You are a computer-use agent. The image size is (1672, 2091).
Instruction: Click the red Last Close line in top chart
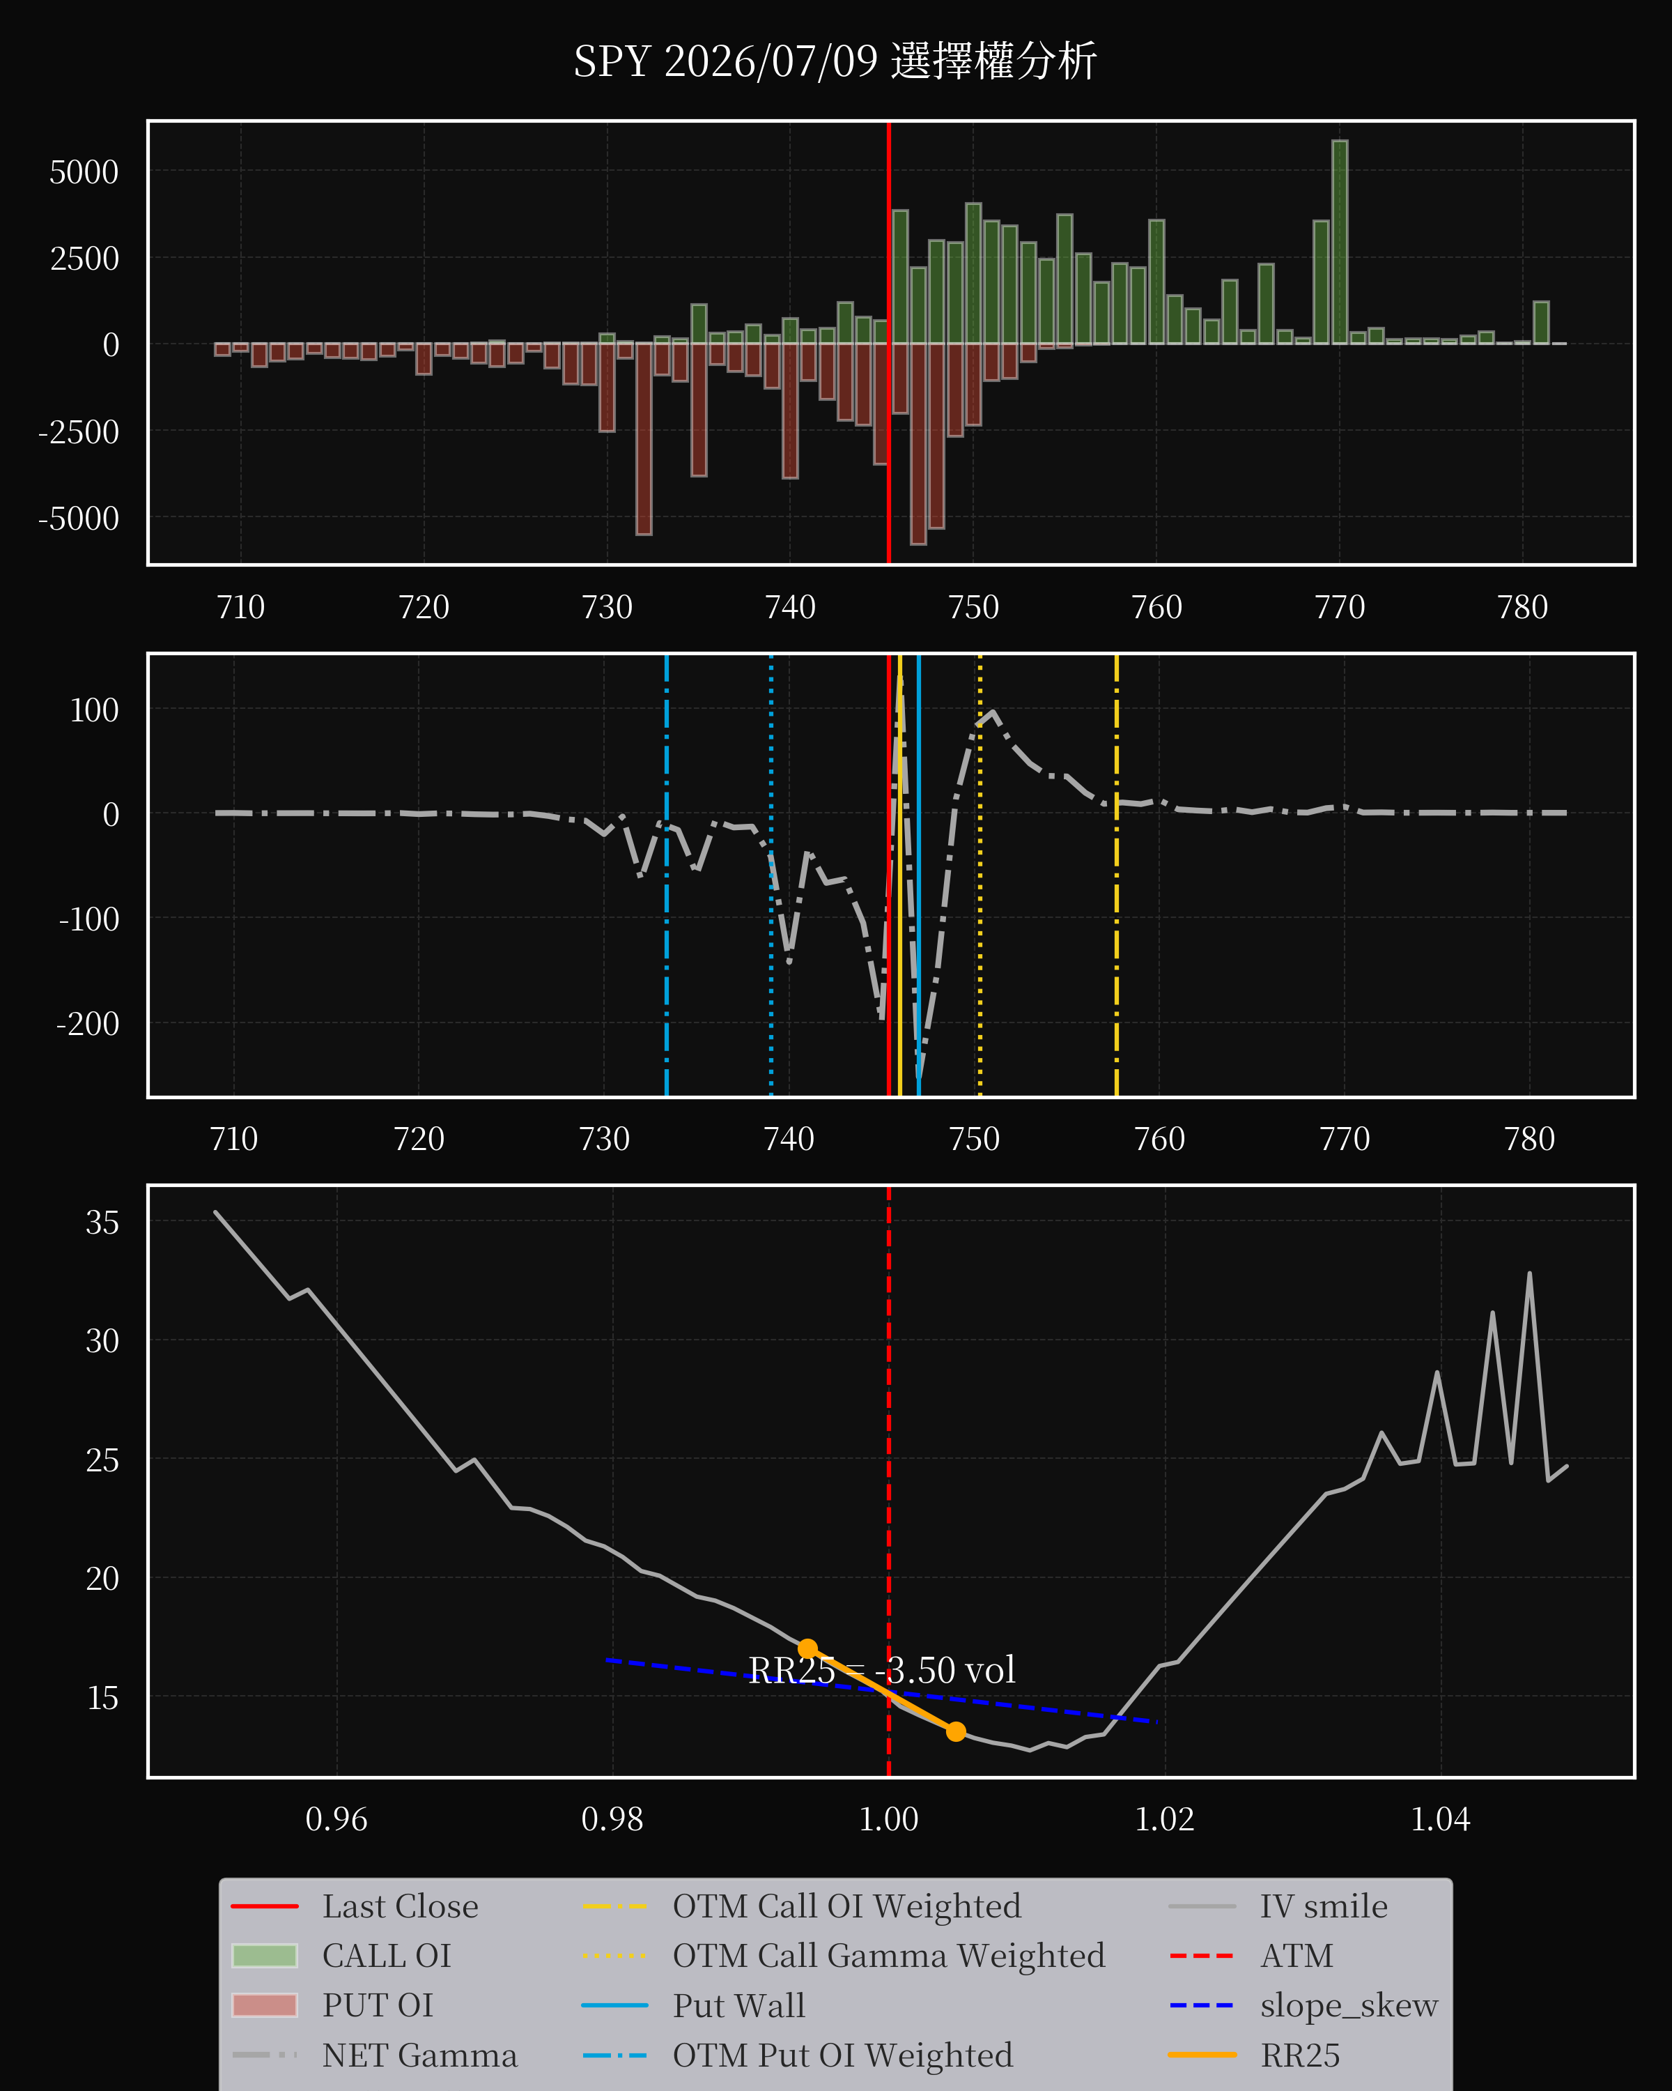click(x=889, y=342)
